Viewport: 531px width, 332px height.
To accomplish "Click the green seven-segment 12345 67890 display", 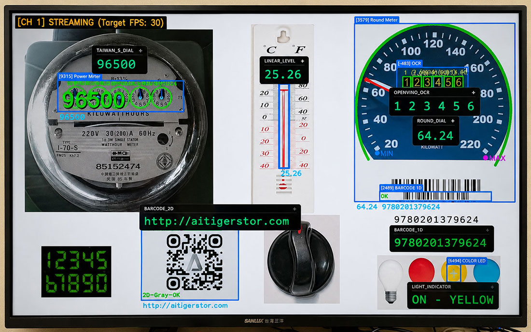I will [x=76, y=272].
